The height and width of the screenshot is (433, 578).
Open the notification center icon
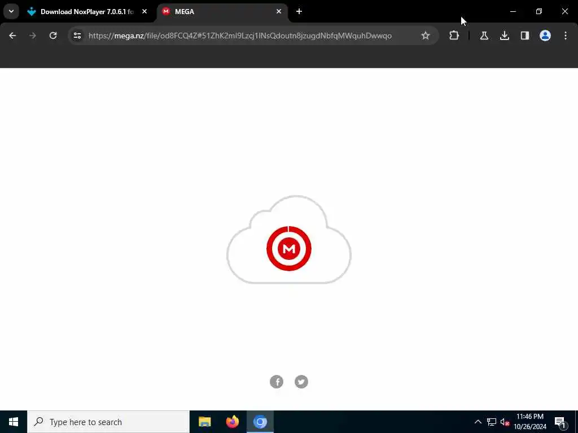[x=559, y=422]
